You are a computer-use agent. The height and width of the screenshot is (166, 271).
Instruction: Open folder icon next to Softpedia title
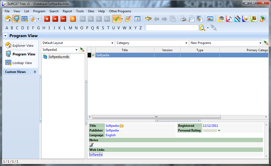(122, 126)
